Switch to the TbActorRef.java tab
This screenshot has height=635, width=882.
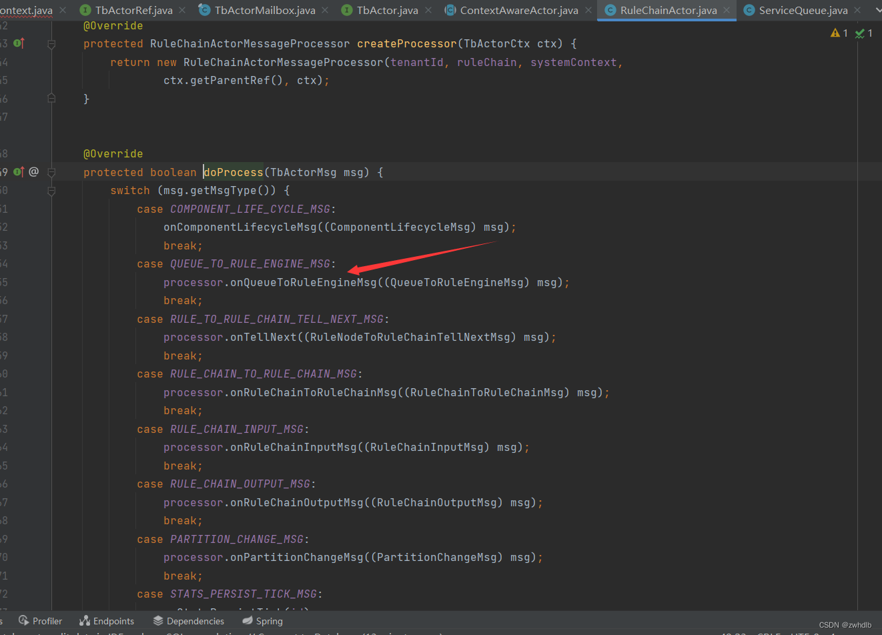[x=133, y=10]
